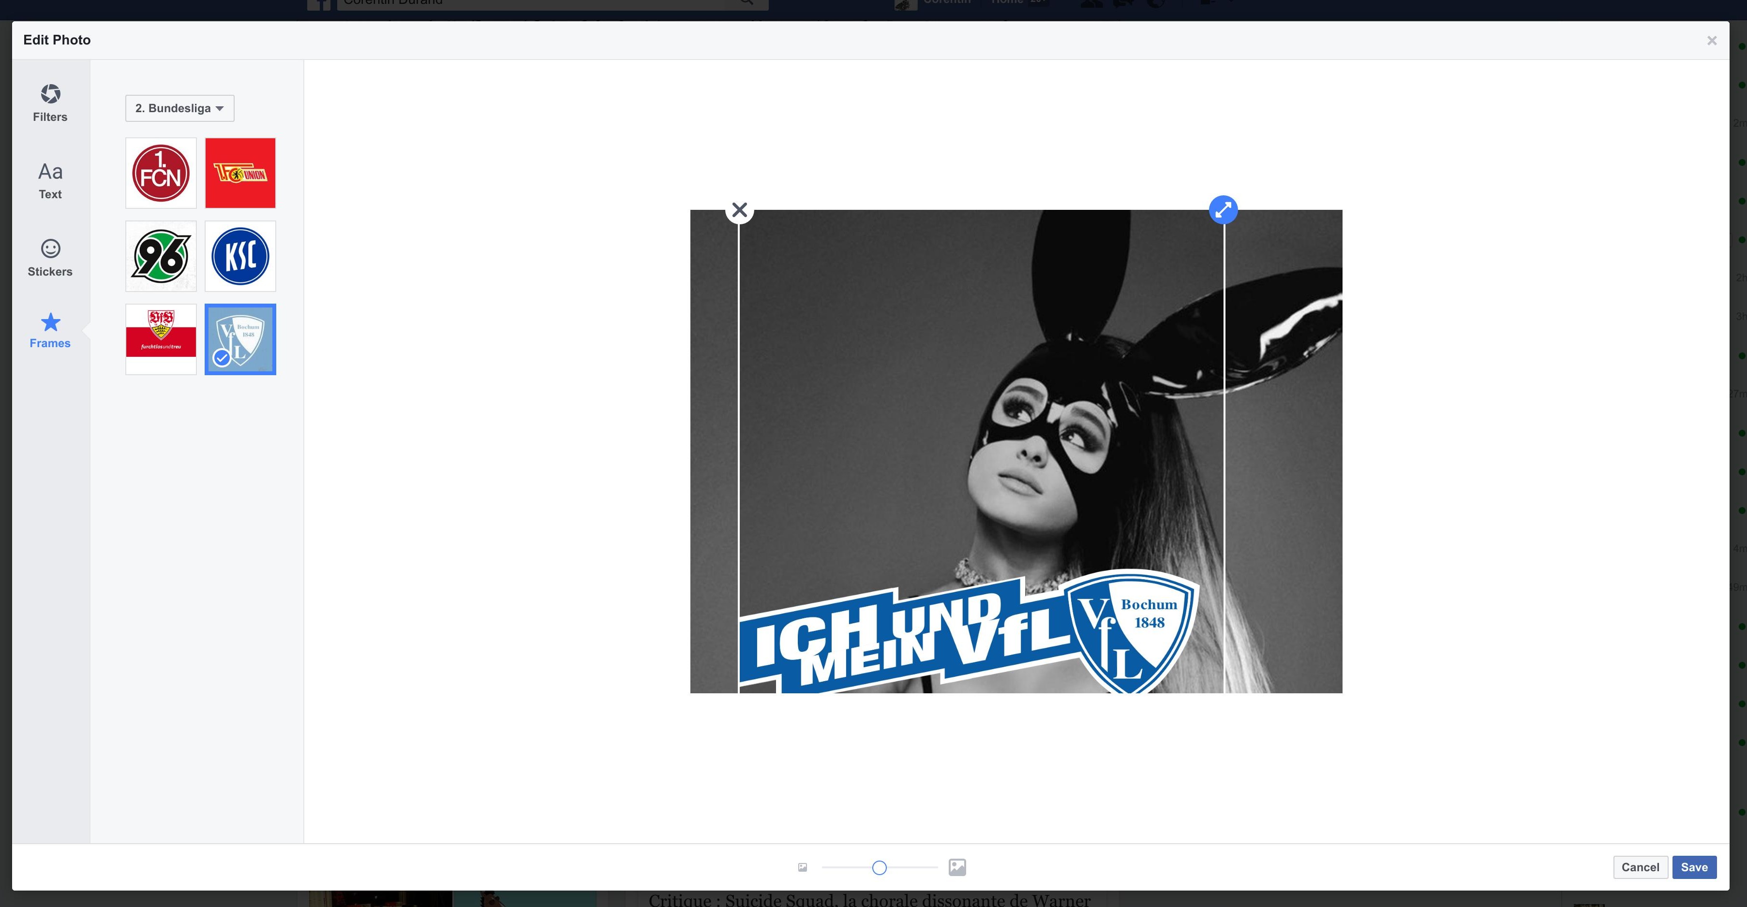Viewport: 1747px width, 907px height.
Task: Click the zoom slider knob
Action: tap(879, 868)
